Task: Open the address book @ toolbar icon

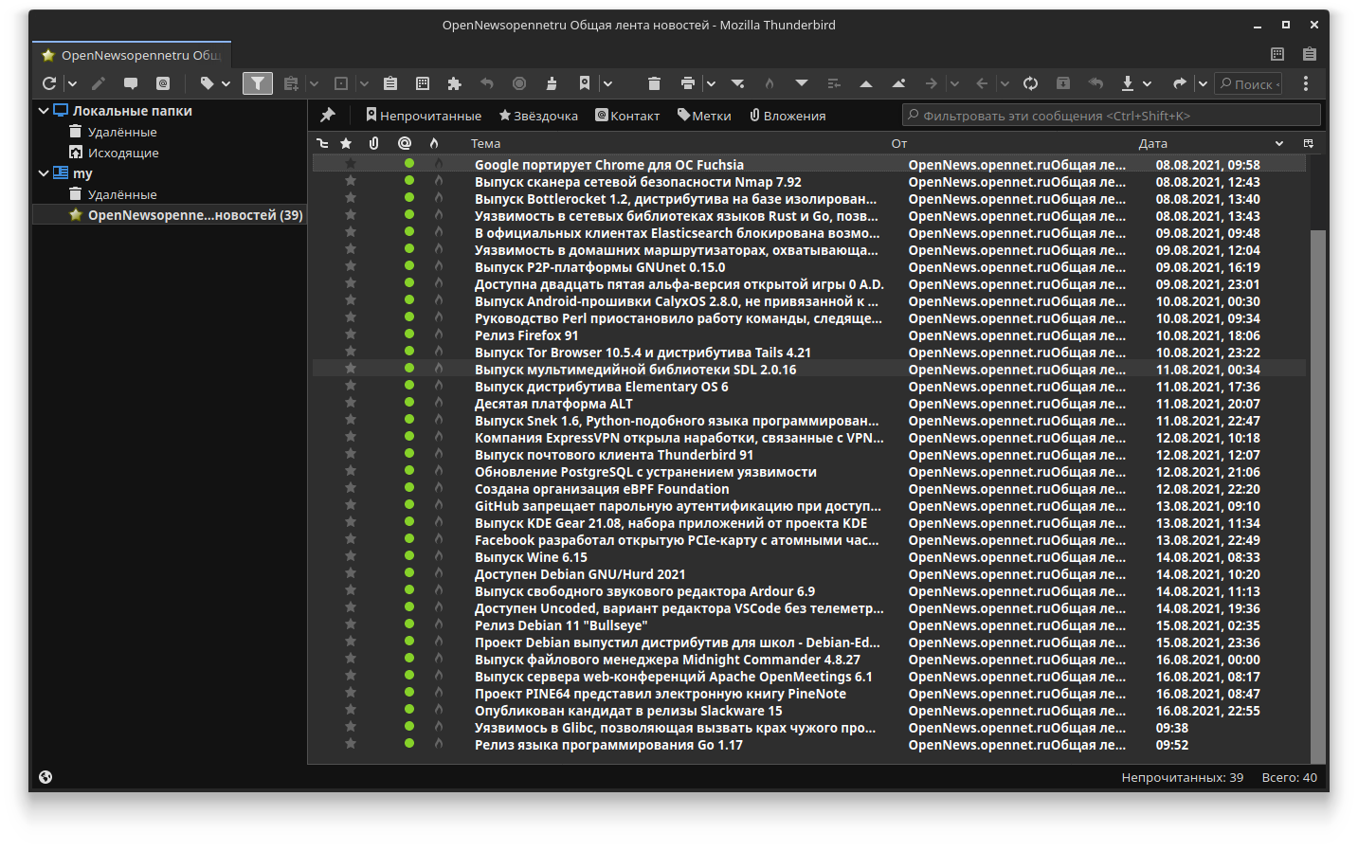Action: (x=163, y=83)
